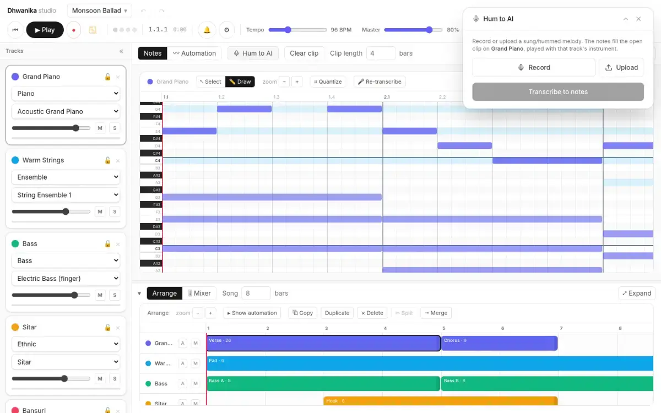Click the red record button in the transport
Screen dimensions: 661x413
74,30
